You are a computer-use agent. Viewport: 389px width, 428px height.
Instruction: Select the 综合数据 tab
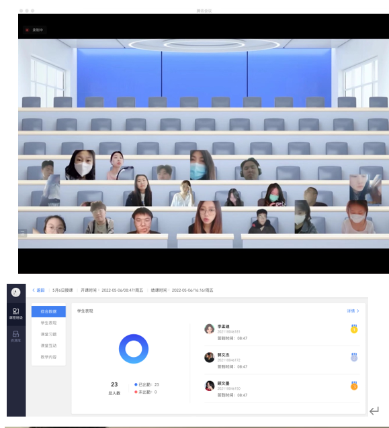click(48, 311)
